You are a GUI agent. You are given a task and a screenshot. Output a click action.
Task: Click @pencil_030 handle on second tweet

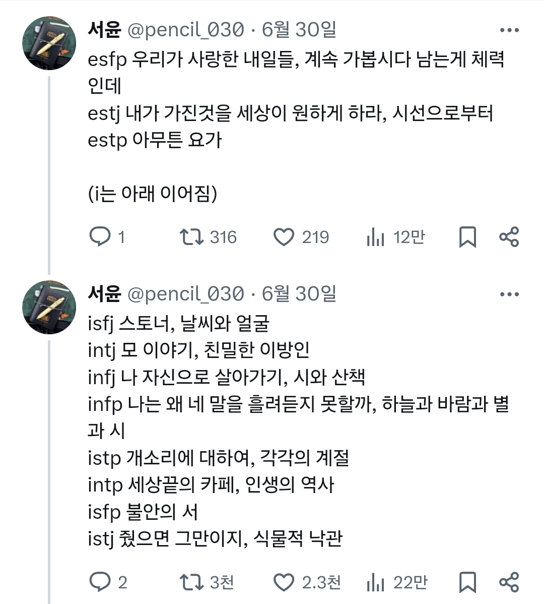(x=186, y=294)
